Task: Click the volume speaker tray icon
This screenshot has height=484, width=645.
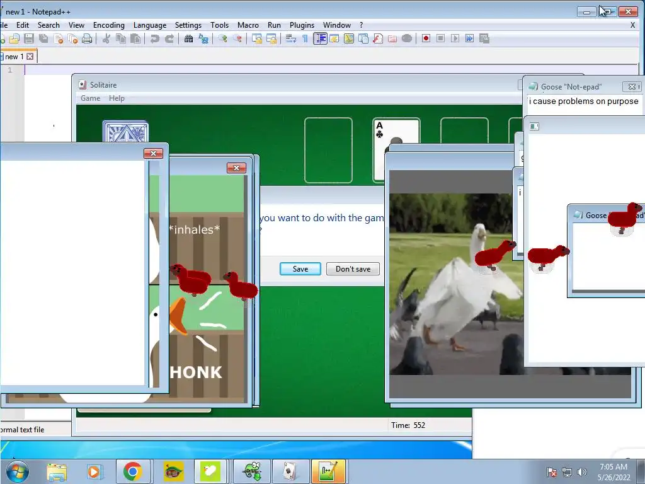Action: pos(581,472)
